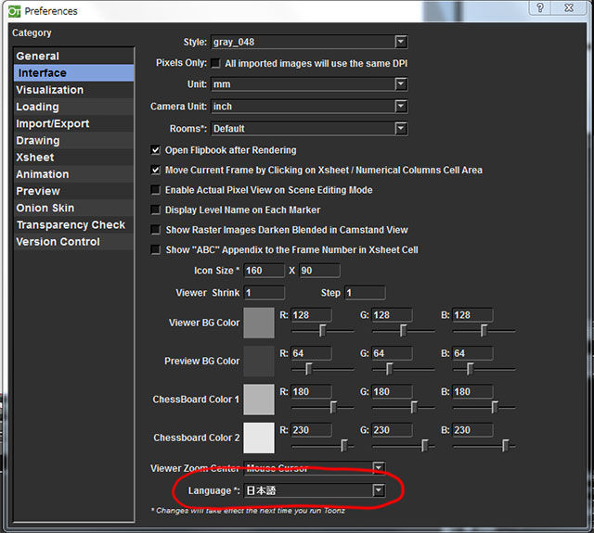Click the ChessBoard Color 1 swatch
This screenshot has width=594, height=533.
tap(259, 400)
